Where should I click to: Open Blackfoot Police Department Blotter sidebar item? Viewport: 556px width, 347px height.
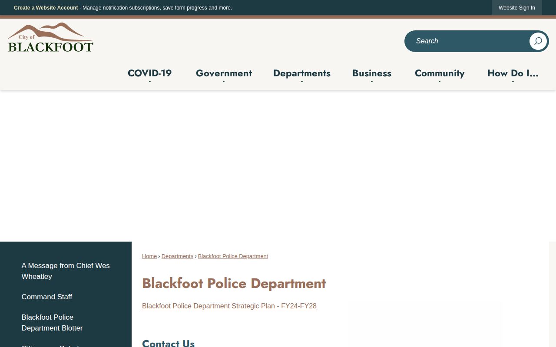coord(52,323)
